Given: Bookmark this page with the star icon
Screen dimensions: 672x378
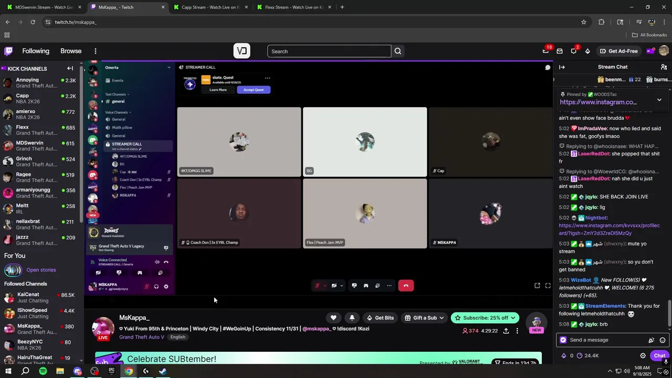Looking at the screenshot, I should [x=583, y=22].
